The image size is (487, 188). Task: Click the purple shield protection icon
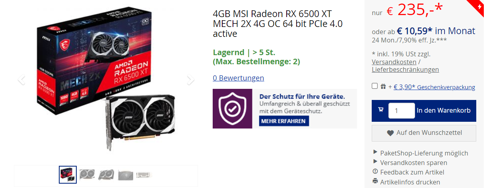click(x=233, y=109)
